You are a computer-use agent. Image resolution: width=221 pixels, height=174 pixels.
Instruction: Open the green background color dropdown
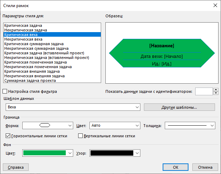pyautogui.click(x=48, y=153)
